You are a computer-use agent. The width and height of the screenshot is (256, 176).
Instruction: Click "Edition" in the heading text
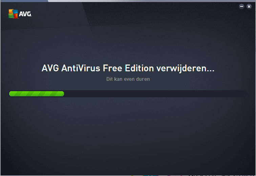click(x=140, y=68)
